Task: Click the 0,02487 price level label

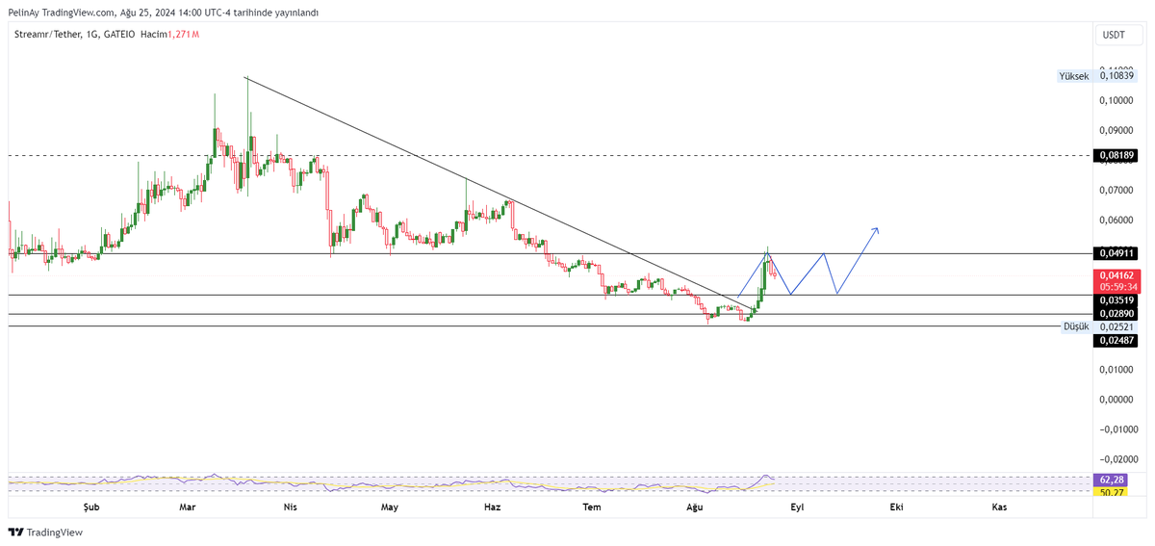Action: tap(1116, 341)
